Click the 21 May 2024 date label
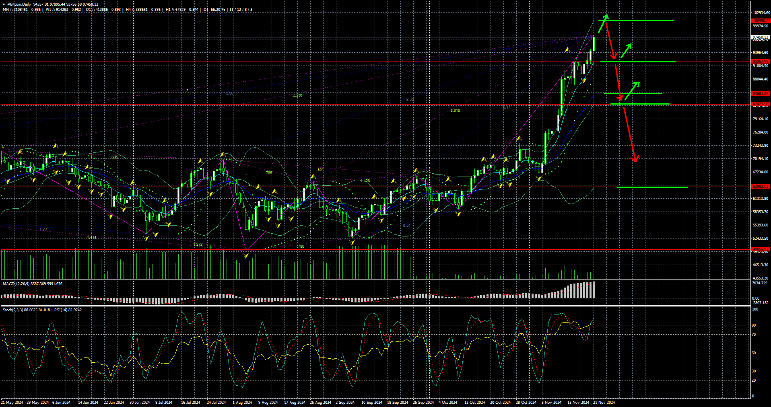 (x=12, y=403)
